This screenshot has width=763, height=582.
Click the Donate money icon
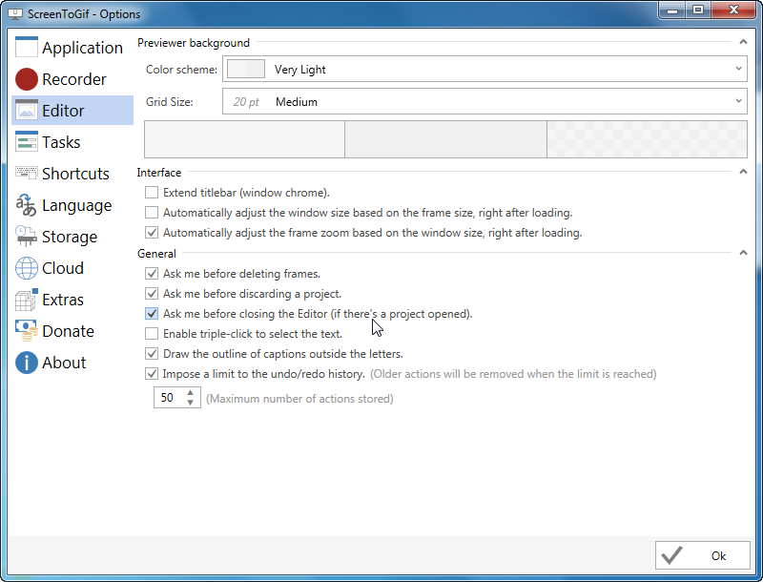pyautogui.click(x=27, y=331)
